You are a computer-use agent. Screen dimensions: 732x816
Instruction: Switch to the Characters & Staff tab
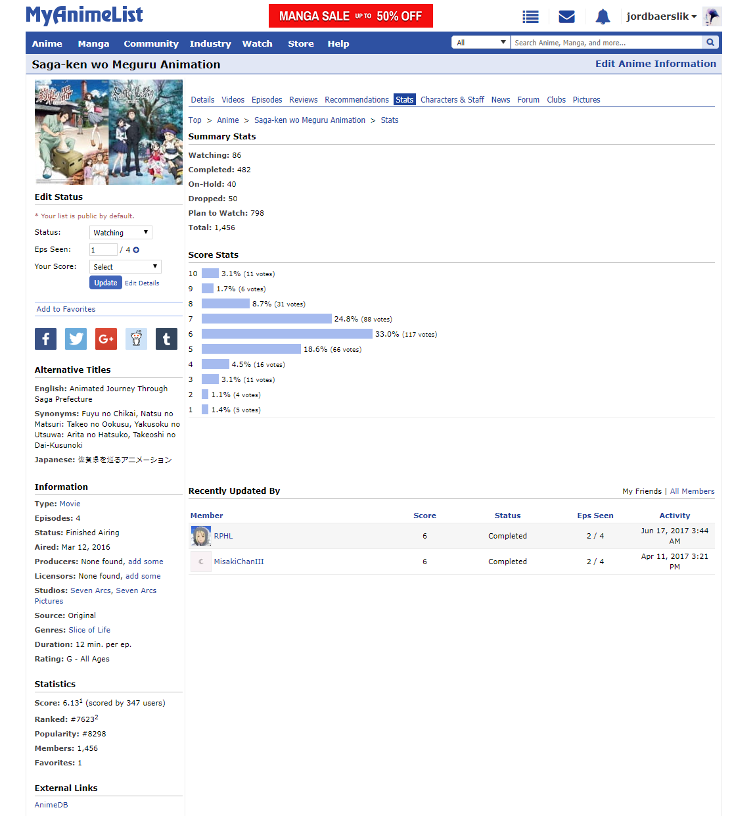pyautogui.click(x=452, y=100)
